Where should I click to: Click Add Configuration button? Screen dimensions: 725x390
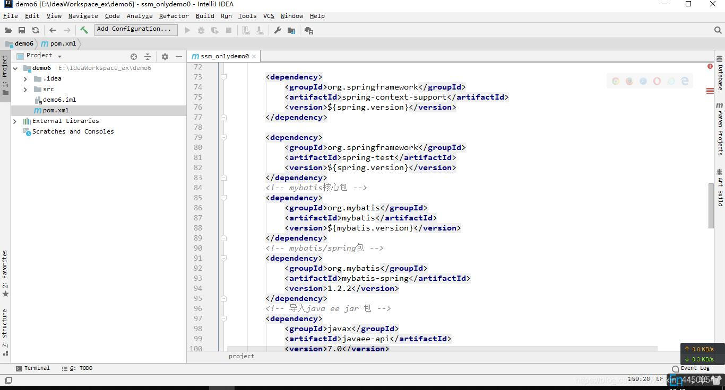click(136, 30)
